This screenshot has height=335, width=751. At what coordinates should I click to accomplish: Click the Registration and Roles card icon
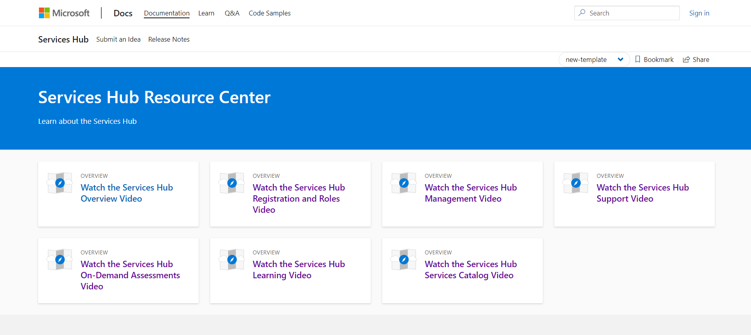[232, 183]
